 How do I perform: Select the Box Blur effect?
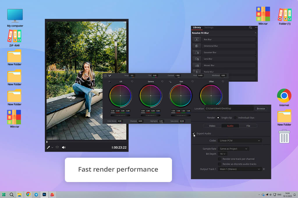tap(224, 39)
